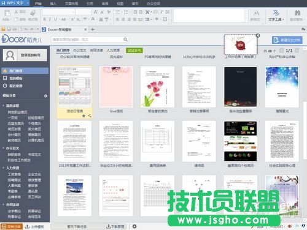Click the Bold formatting icon
The image size is (307, 230).
pos(44,20)
